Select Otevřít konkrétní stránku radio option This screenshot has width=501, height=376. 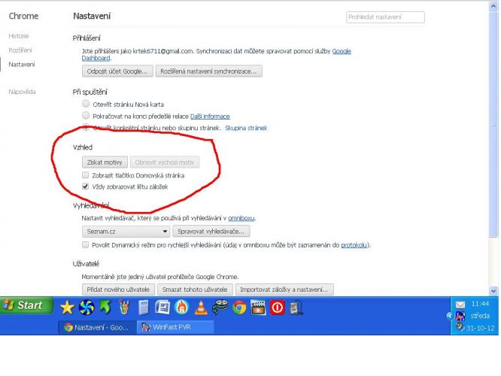click(x=86, y=127)
